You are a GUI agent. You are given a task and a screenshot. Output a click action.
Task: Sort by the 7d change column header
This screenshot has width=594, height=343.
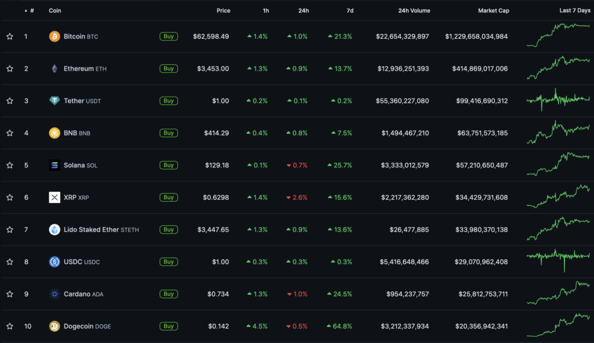pyautogui.click(x=349, y=10)
